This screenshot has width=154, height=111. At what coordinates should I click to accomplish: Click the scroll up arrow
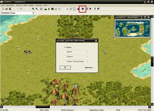pos(152,16)
